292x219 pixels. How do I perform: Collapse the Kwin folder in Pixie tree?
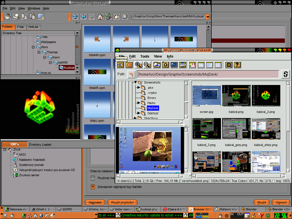[45, 57]
